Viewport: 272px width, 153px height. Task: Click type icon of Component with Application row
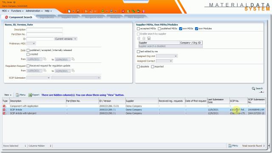coord(4,106)
